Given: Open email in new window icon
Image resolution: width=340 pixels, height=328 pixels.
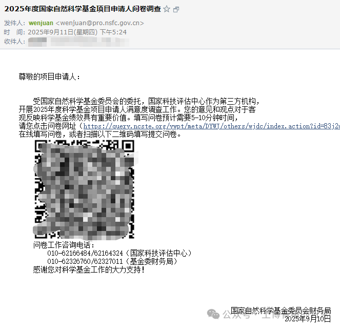Looking at the screenshot, I should tap(176, 9).
